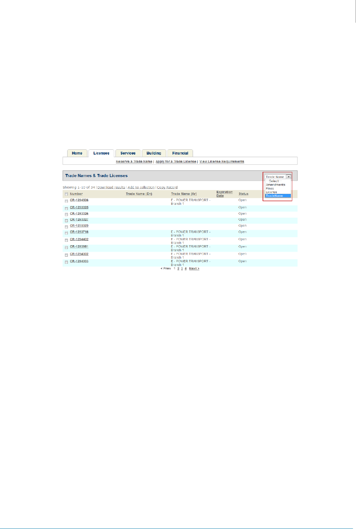Screen dimensions: 356x529
Task: Choose highlighted TradeName dropdown option
Action: [278, 196]
